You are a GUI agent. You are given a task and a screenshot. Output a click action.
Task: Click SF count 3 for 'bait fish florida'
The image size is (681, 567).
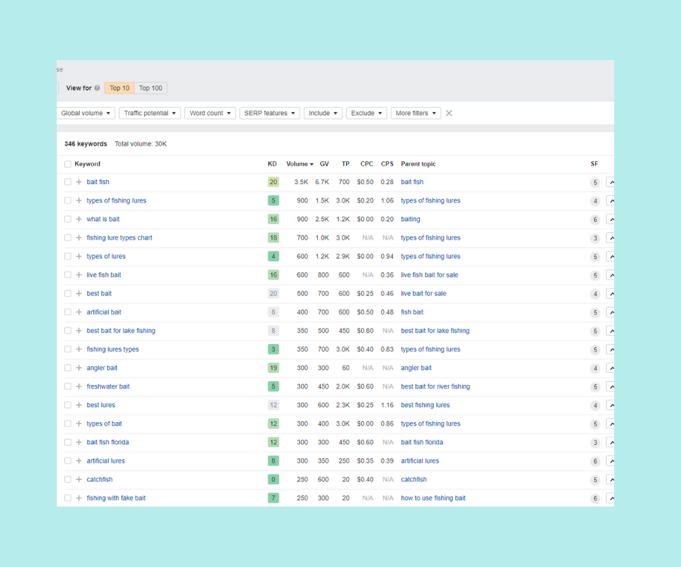point(595,442)
